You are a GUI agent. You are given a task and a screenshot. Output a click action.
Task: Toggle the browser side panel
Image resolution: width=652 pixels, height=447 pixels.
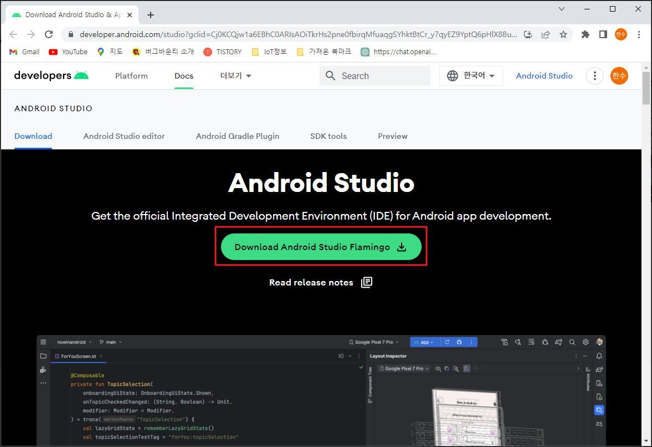tap(603, 34)
